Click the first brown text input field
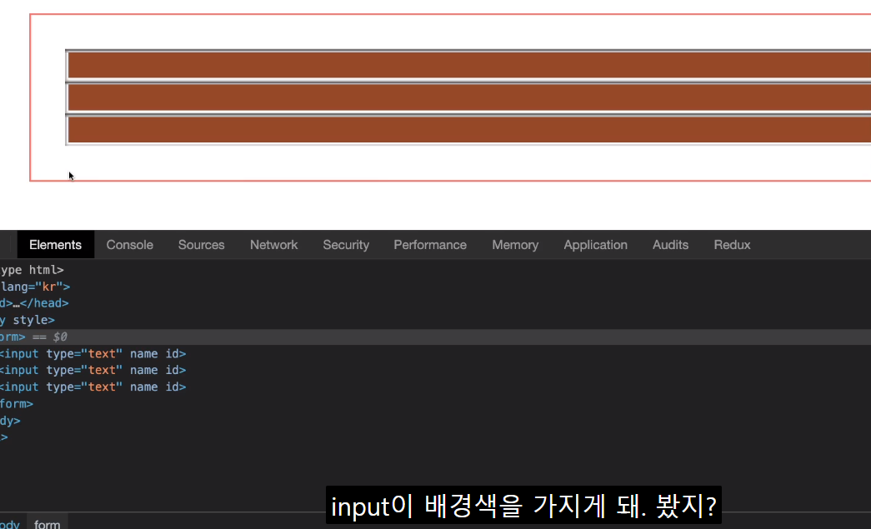This screenshot has height=529, width=871. coord(468,66)
